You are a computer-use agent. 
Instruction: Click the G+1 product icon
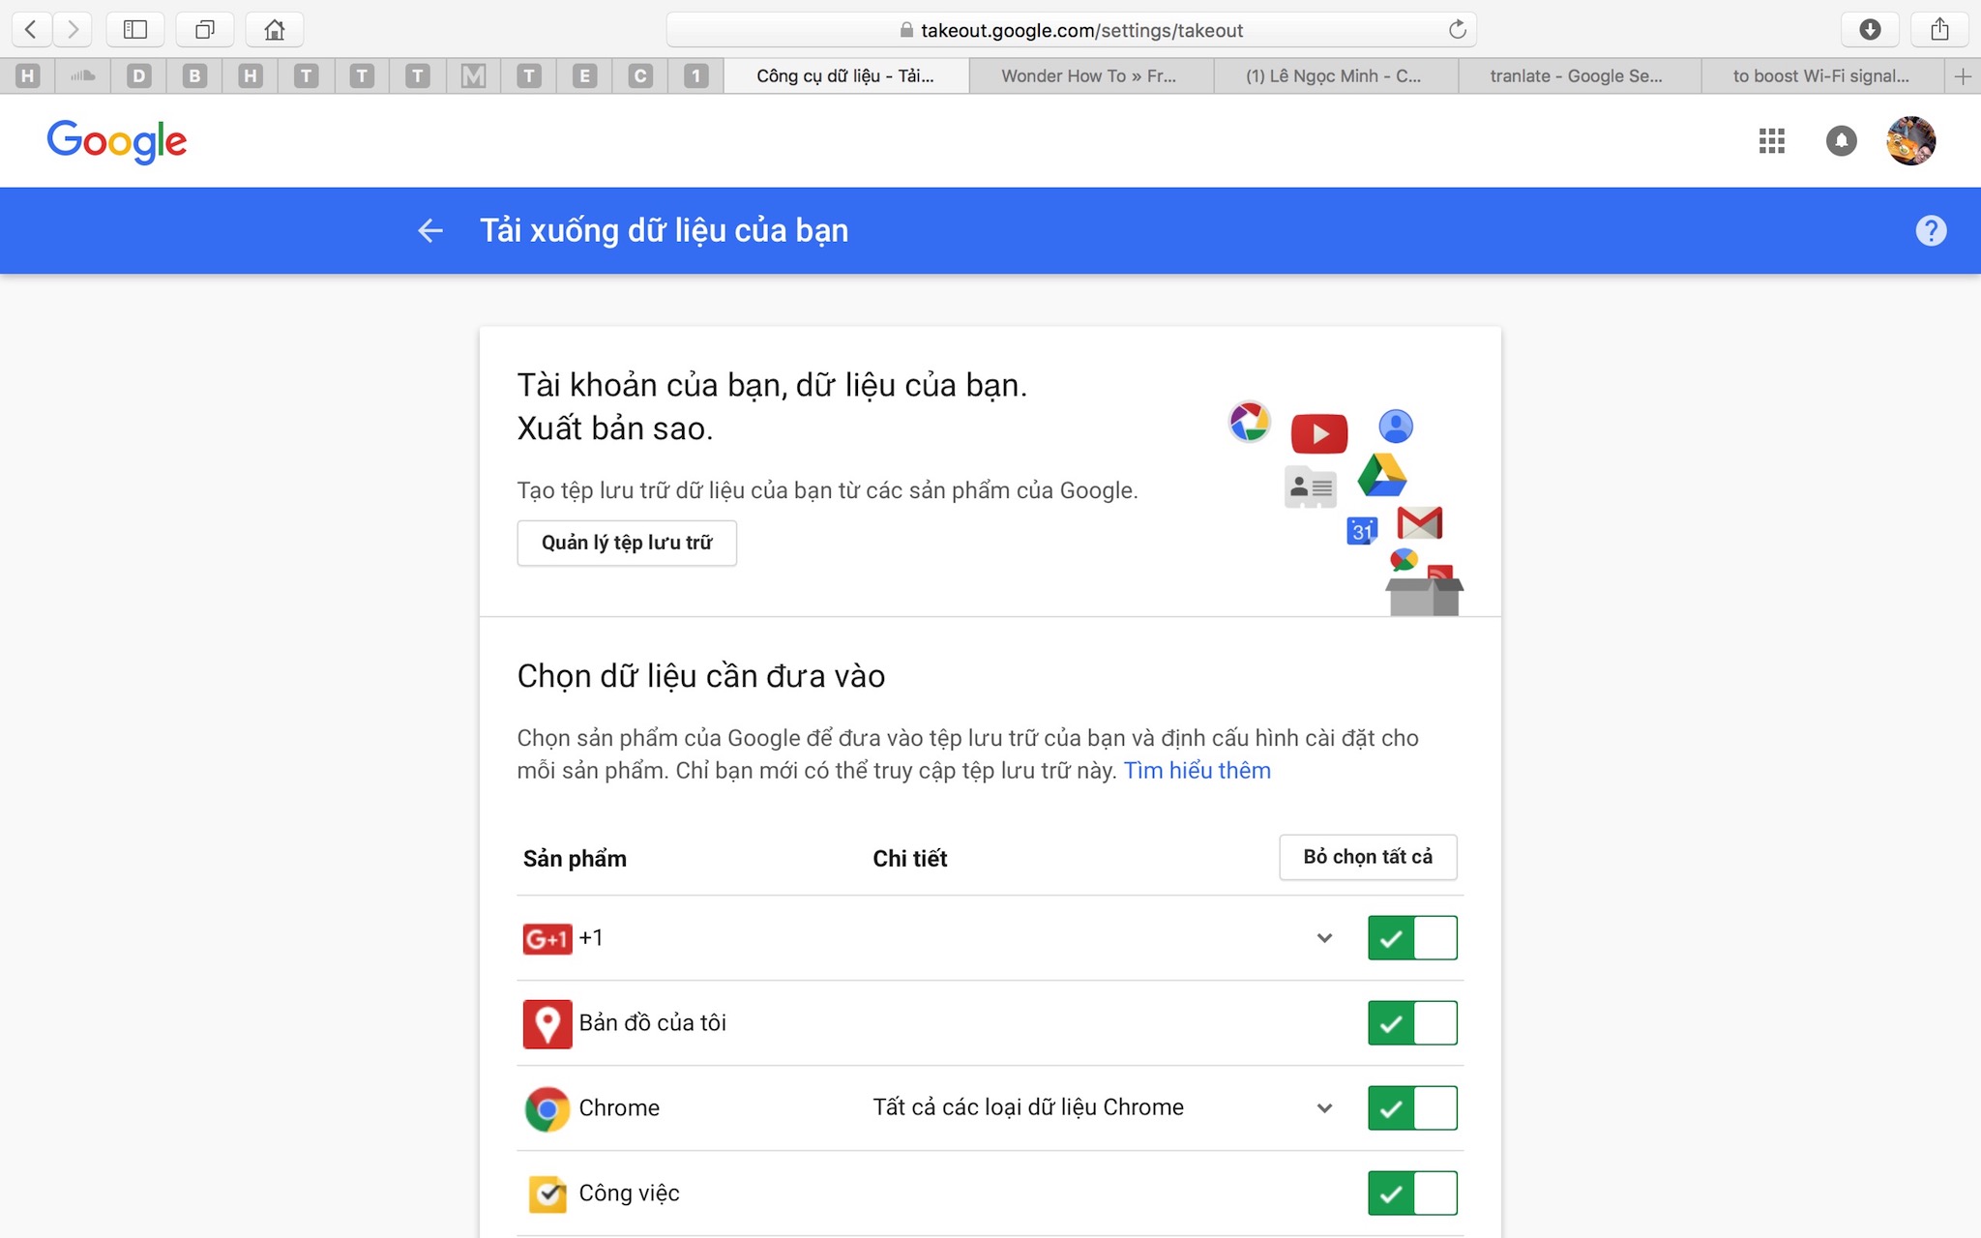(x=547, y=935)
